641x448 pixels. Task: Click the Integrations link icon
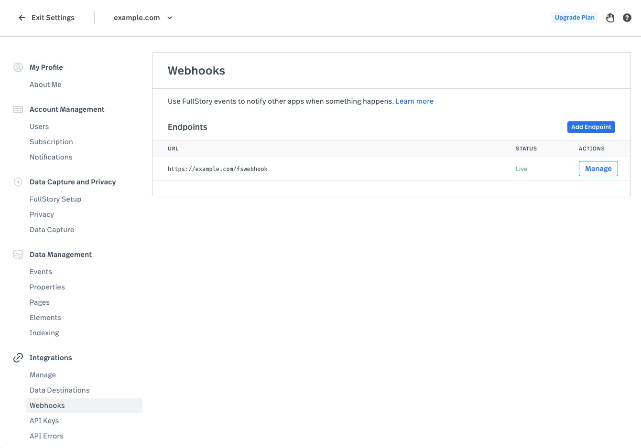18,358
